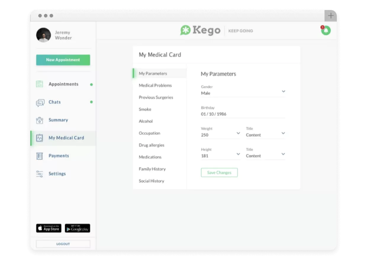Navigate to Payments in sidebar
Image resolution: width=367 pixels, height=260 pixels.
click(63, 156)
